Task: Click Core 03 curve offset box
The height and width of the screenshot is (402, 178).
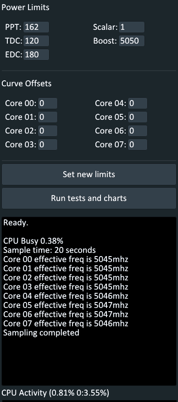Action: point(48,145)
